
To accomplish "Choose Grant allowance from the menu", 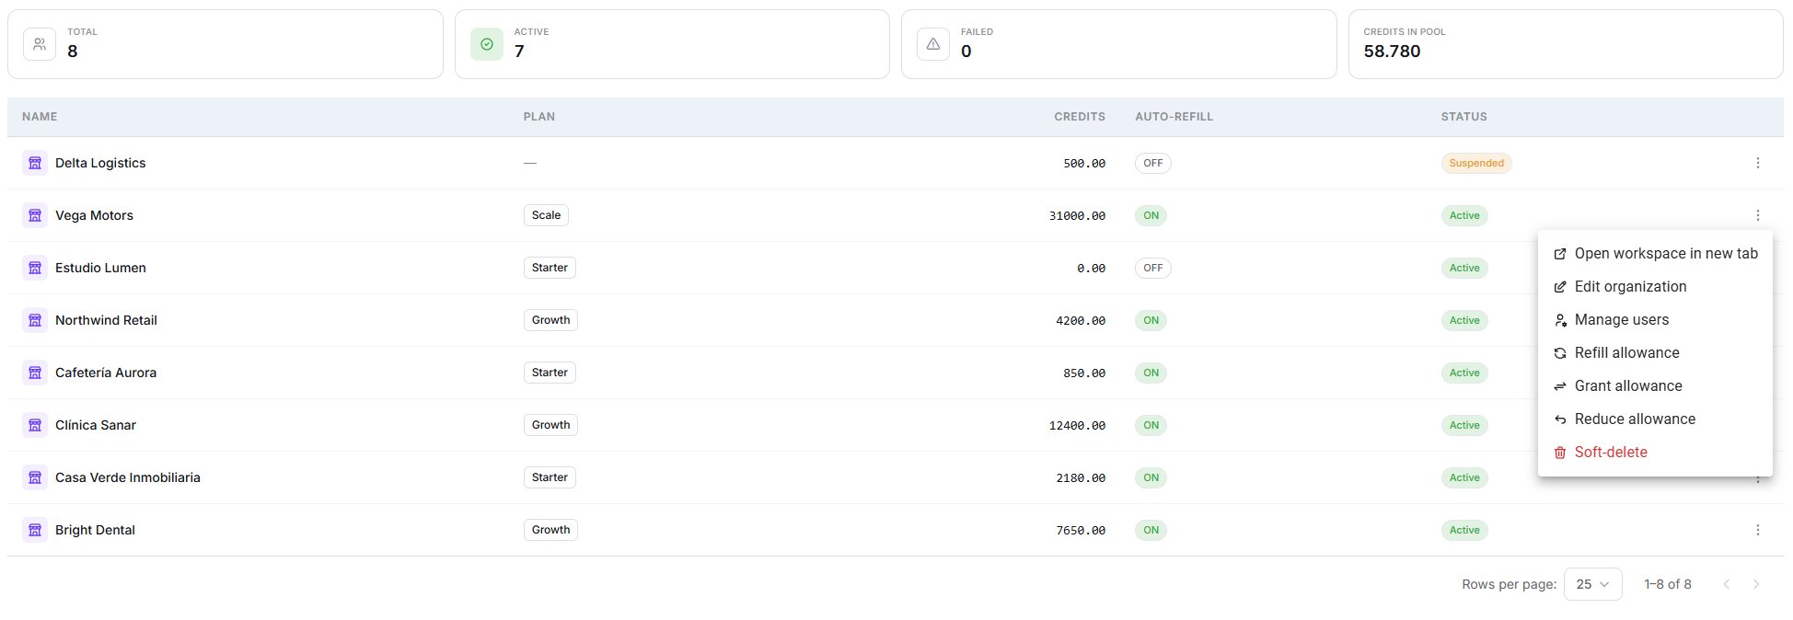I will click(x=1655, y=386).
